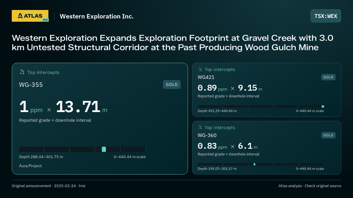The width and height of the screenshot is (353, 198).
Task: Click '0–440.44 m scale' label in WG-360 card
Action: [310, 169]
